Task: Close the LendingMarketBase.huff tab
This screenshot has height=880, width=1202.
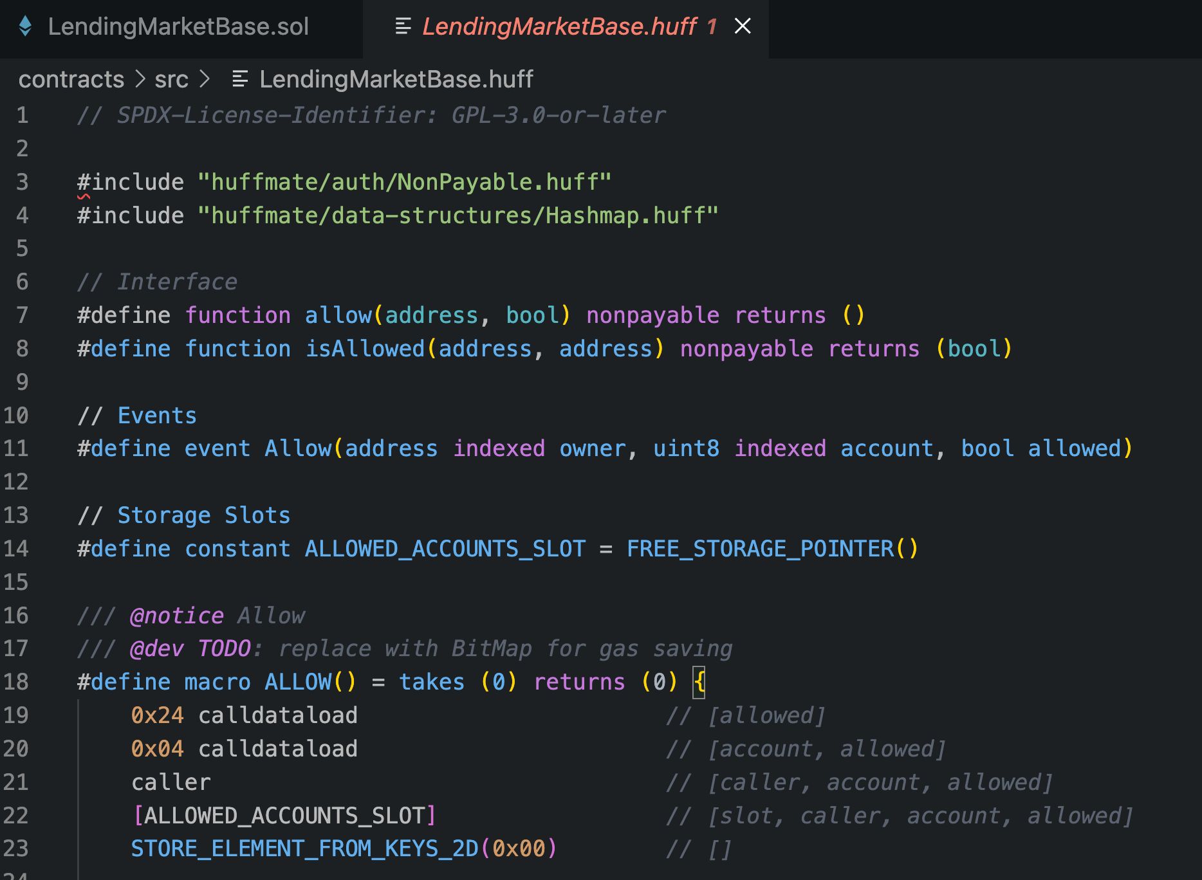Action: point(743,26)
